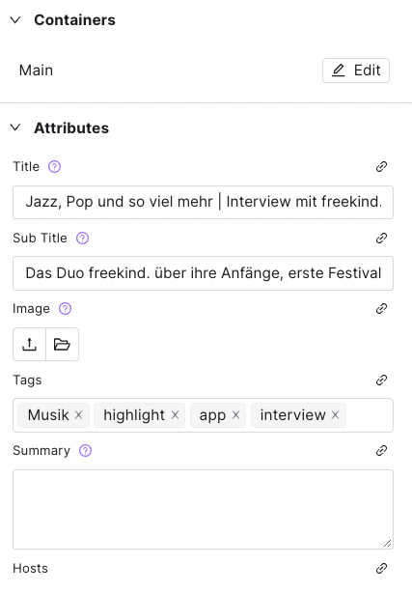The image size is (412, 592).
Task: Open help icon next to Image
Action: pos(65,309)
